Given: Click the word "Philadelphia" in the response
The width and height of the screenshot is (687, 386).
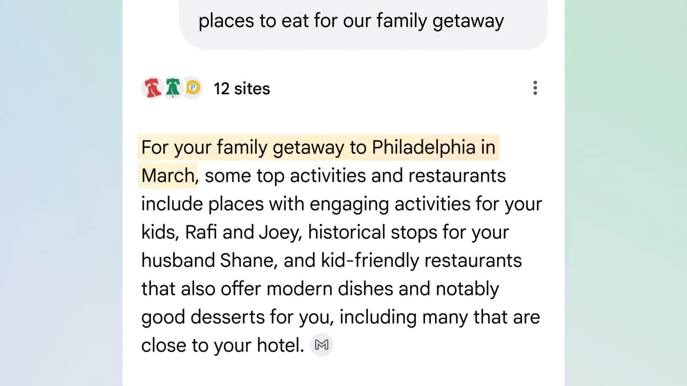Looking at the screenshot, I should (x=423, y=148).
